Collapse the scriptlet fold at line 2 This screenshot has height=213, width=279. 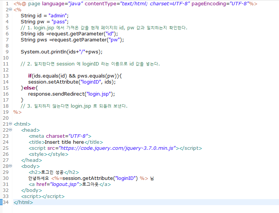pos(10,9)
